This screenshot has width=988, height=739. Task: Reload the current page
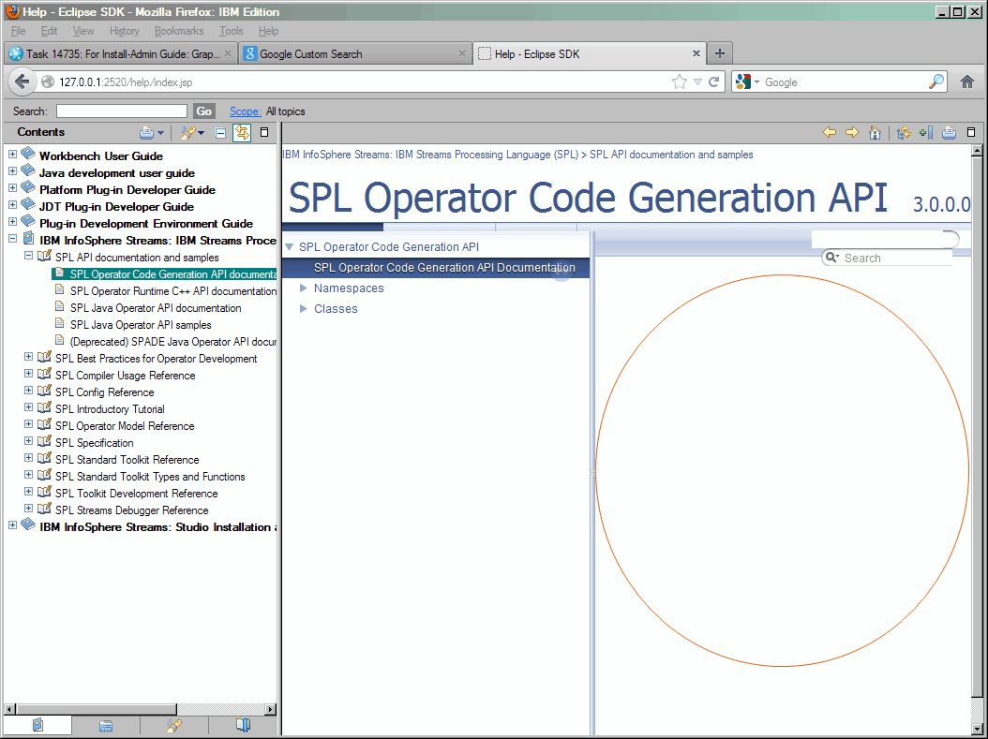pyautogui.click(x=714, y=81)
